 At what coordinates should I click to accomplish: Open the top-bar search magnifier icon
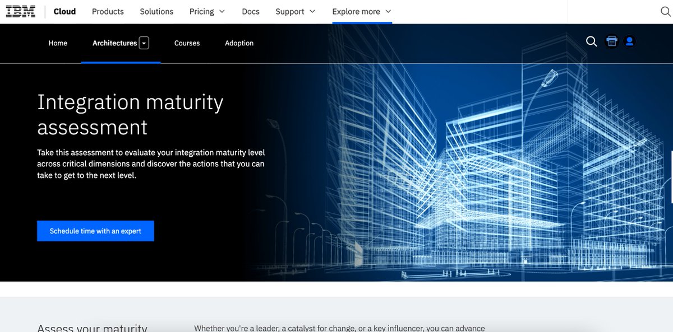point(666,11)
